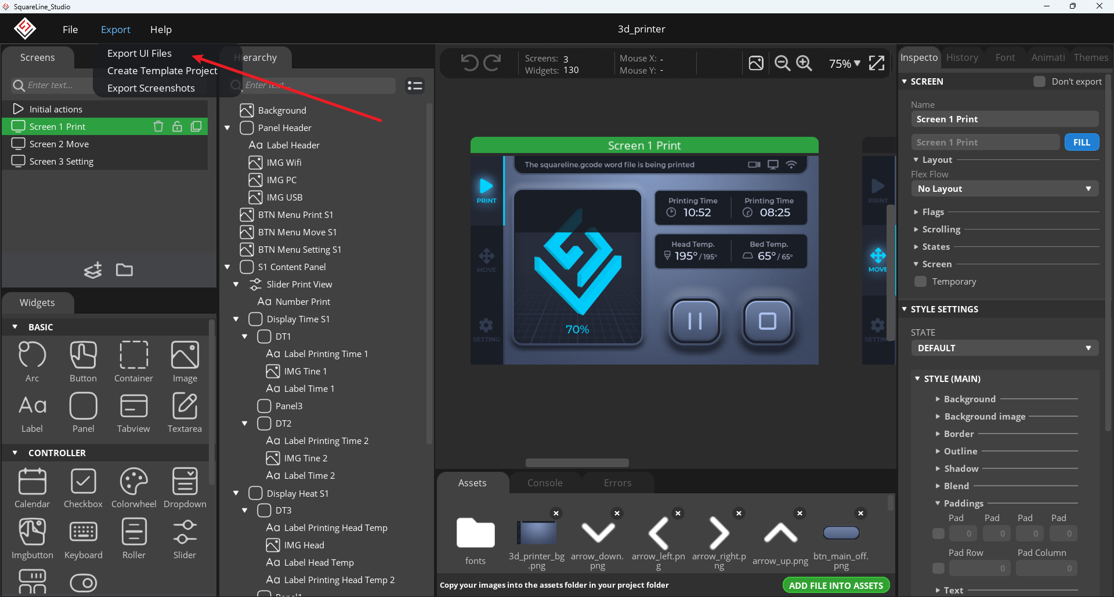Click the zoom in magnifier icon
Viewport: 1114px width, 597px height.
(x=804, y=63)
